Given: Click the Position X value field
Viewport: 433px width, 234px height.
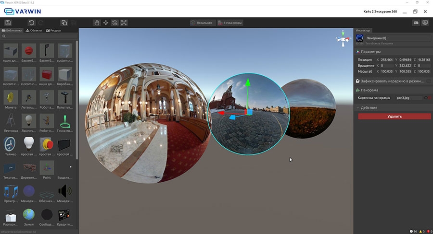Looking at the screenshot, I should 384,59.
